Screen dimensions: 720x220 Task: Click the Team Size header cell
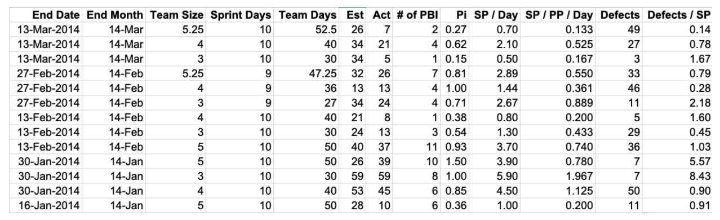(176, 12)
